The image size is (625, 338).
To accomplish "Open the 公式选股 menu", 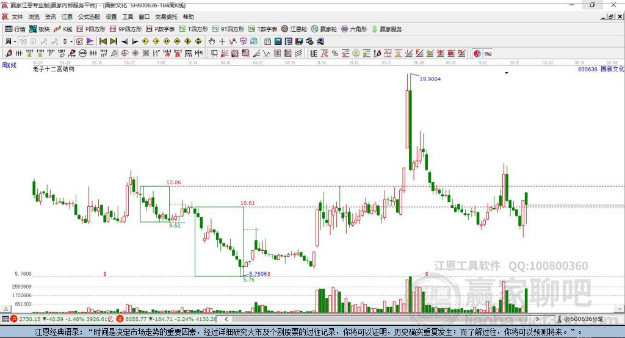I will click(x=89, y=16).
